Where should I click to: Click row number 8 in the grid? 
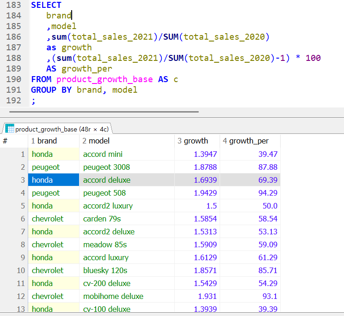click(x=14, y=244)
